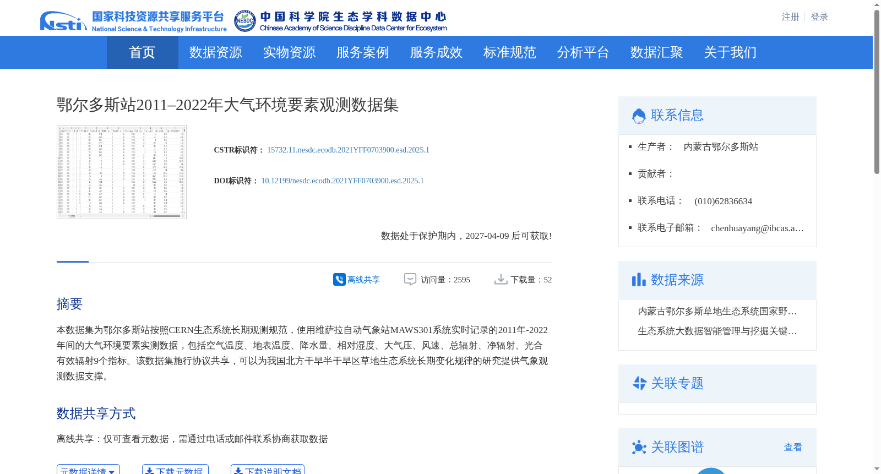Click the dataset title 鄂尔多斯站2011–2022年
The image size is (881, 474).
pyautogui.click(x=227, y=105)
